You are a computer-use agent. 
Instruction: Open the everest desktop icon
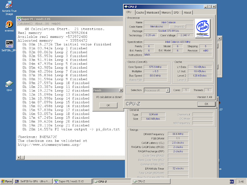point(9,25)
